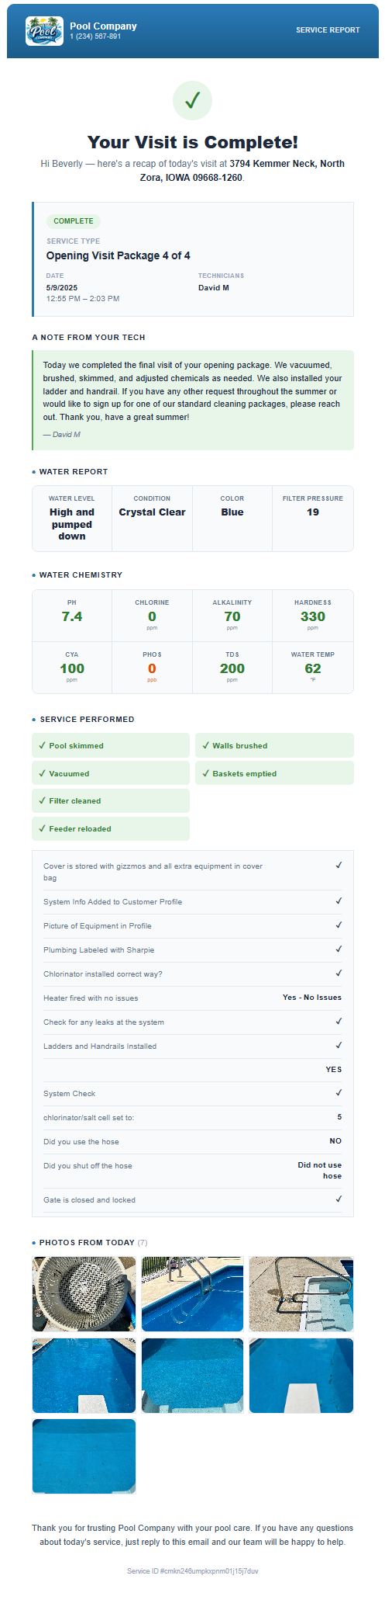
Task: Open the skimmer basket photo thumbnail
Action: (x=84, y=1294)
